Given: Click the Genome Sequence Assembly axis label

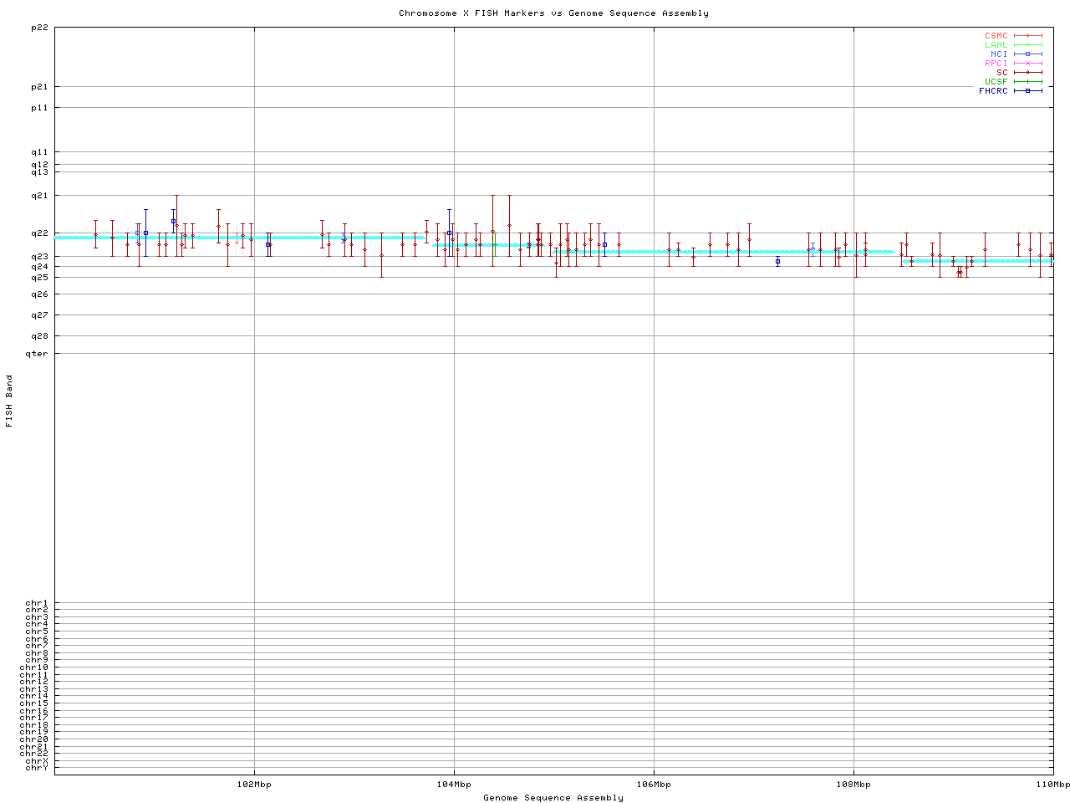Looking at the screenshot, I should pyautogui.click(x=553, y=798).
